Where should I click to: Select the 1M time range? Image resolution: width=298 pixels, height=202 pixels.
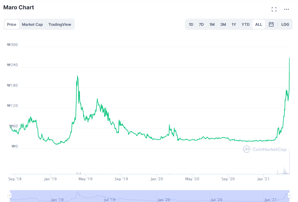[x=212, y=25]
